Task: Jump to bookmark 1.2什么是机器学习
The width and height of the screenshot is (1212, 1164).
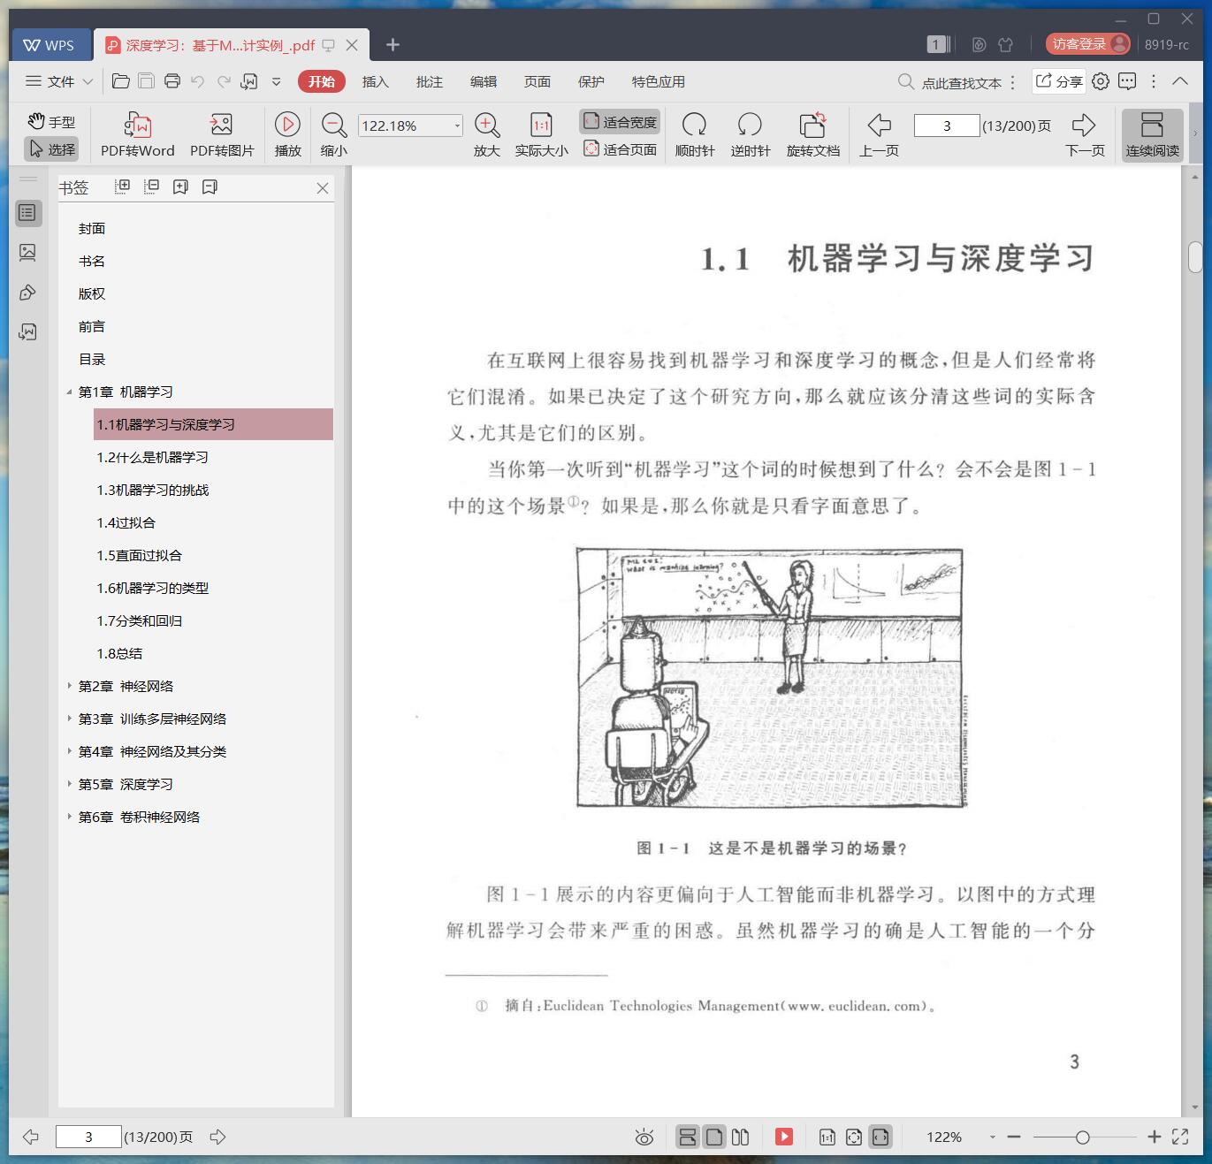Action: tap(153, 457)
